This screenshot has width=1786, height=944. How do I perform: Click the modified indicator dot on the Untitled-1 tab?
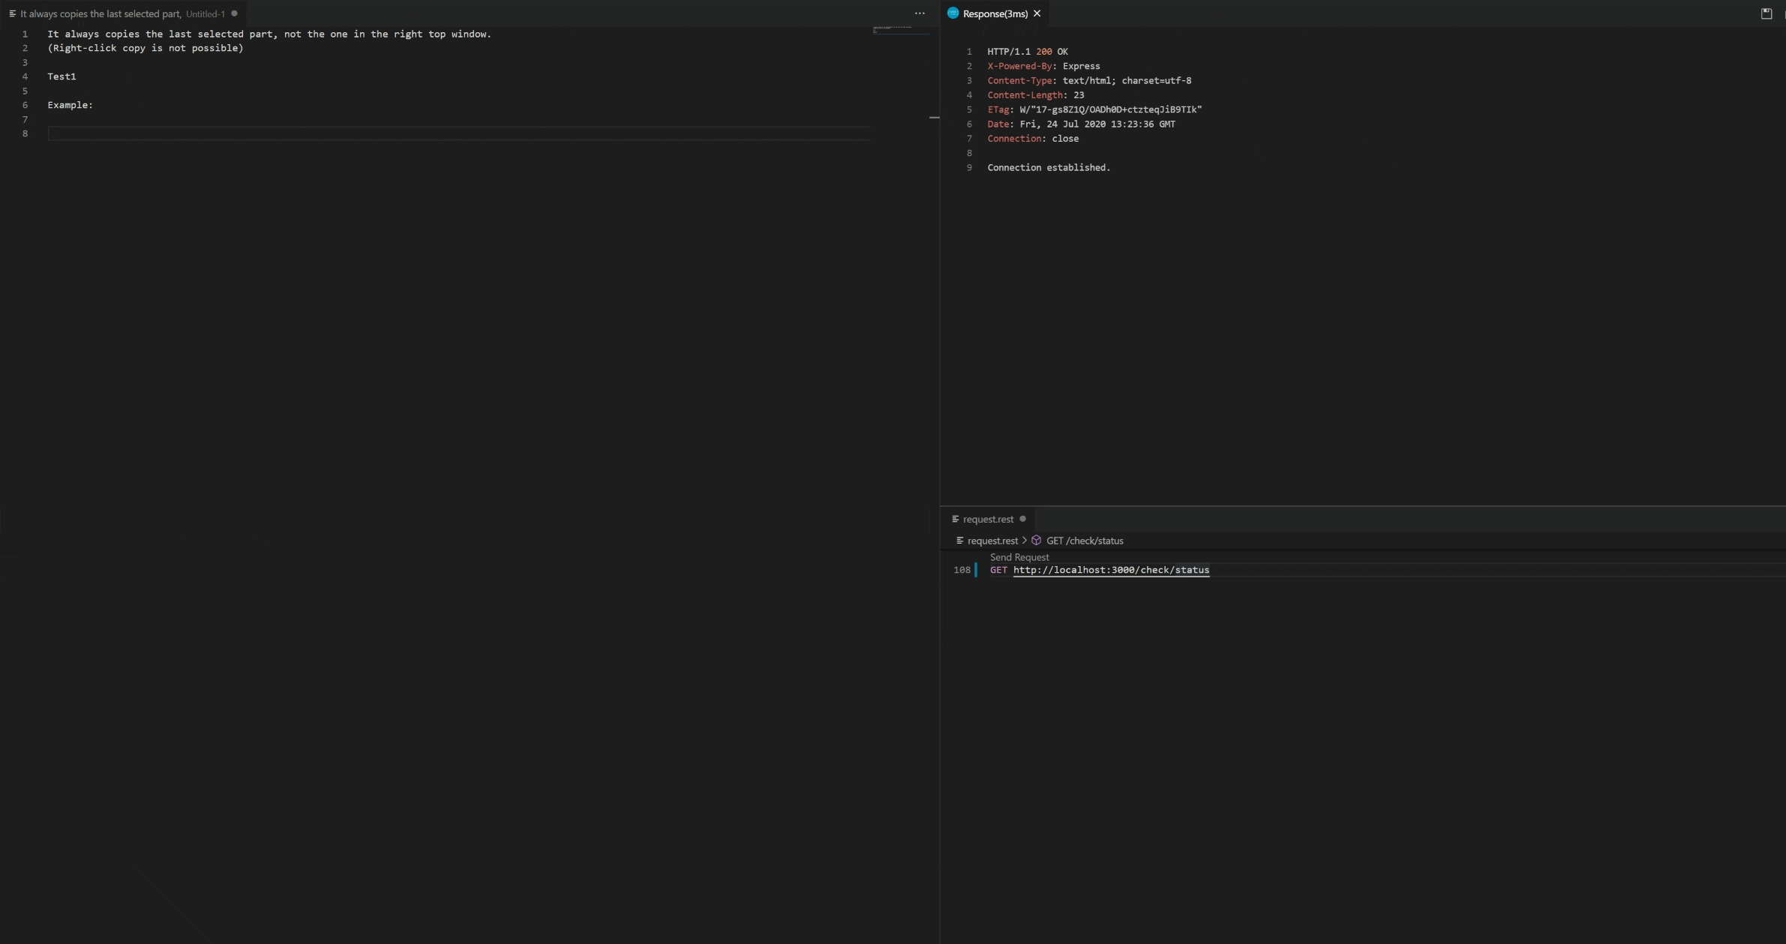tap(233, 13)
